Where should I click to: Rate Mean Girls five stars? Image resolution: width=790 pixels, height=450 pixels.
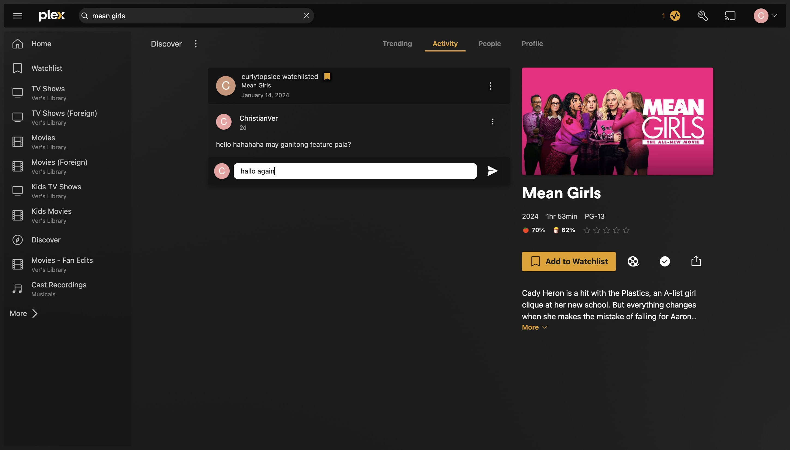[626, 230]
